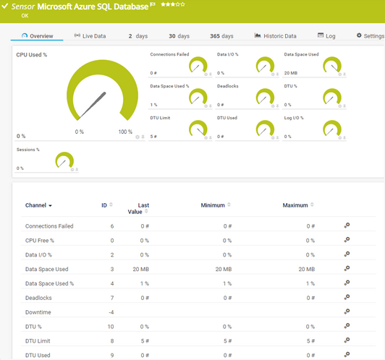Viewport: 385px width, 360px height.
Task: Open settings gear for DTU Used table row
Action: click(347, 355)
